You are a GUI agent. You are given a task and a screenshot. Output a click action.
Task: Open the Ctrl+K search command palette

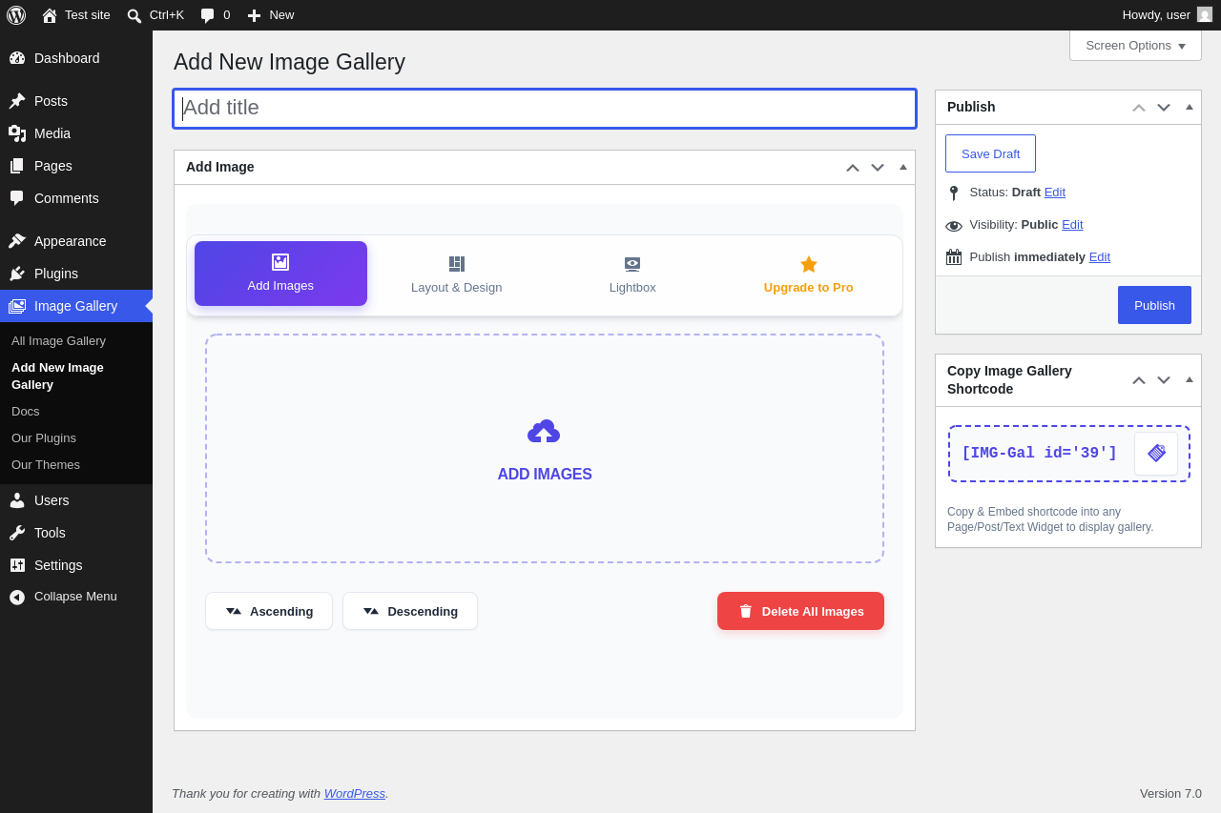[155, 15]
